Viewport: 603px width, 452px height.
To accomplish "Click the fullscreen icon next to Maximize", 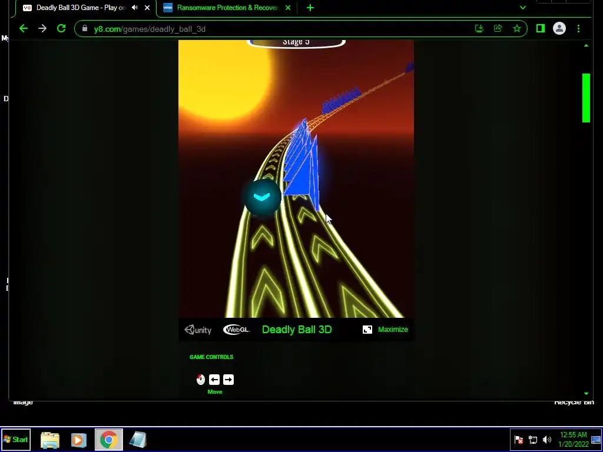I will point(367,330).
